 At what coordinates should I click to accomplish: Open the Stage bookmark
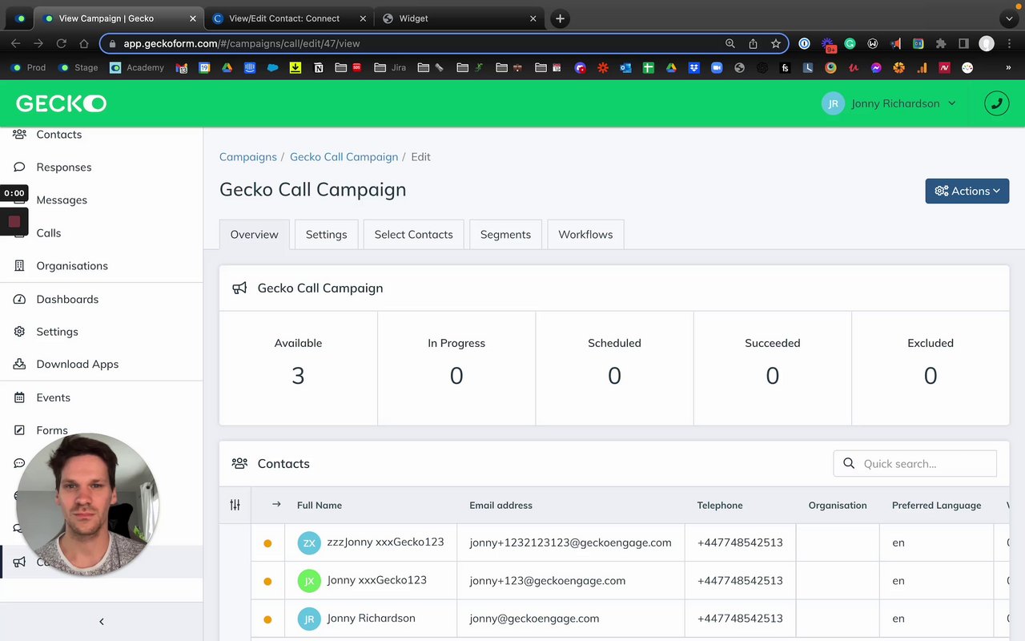pyautogui.click(x=78, y=67)
